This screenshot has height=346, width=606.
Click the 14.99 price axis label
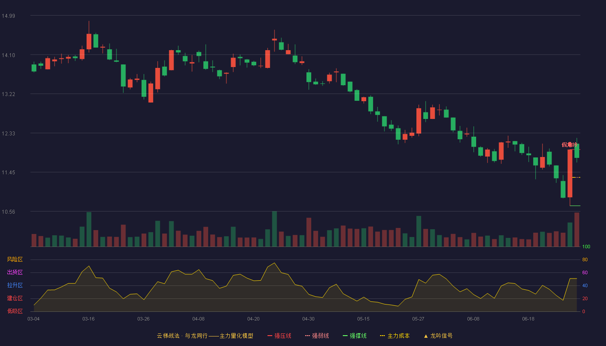tap(8, 16)
